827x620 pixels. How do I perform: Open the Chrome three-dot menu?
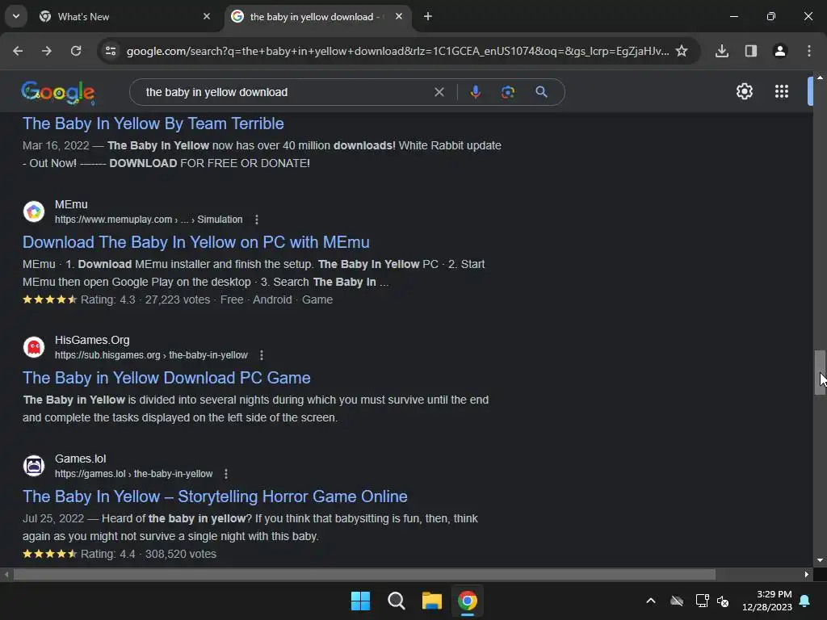tap(809, 51)
